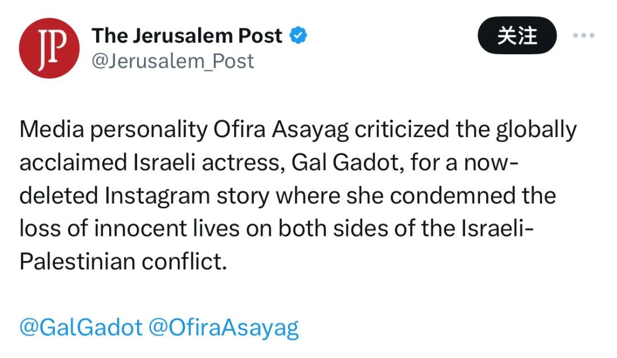Open the three-dot more options menu

point(583,35)
